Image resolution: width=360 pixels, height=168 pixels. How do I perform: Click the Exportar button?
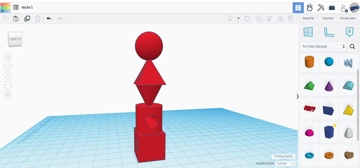tap(328, 18)
